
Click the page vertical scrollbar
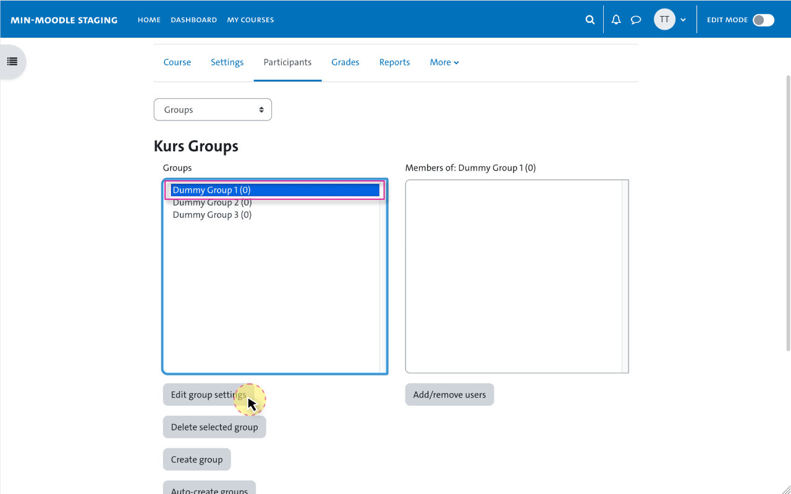click(x=787, y=213)
